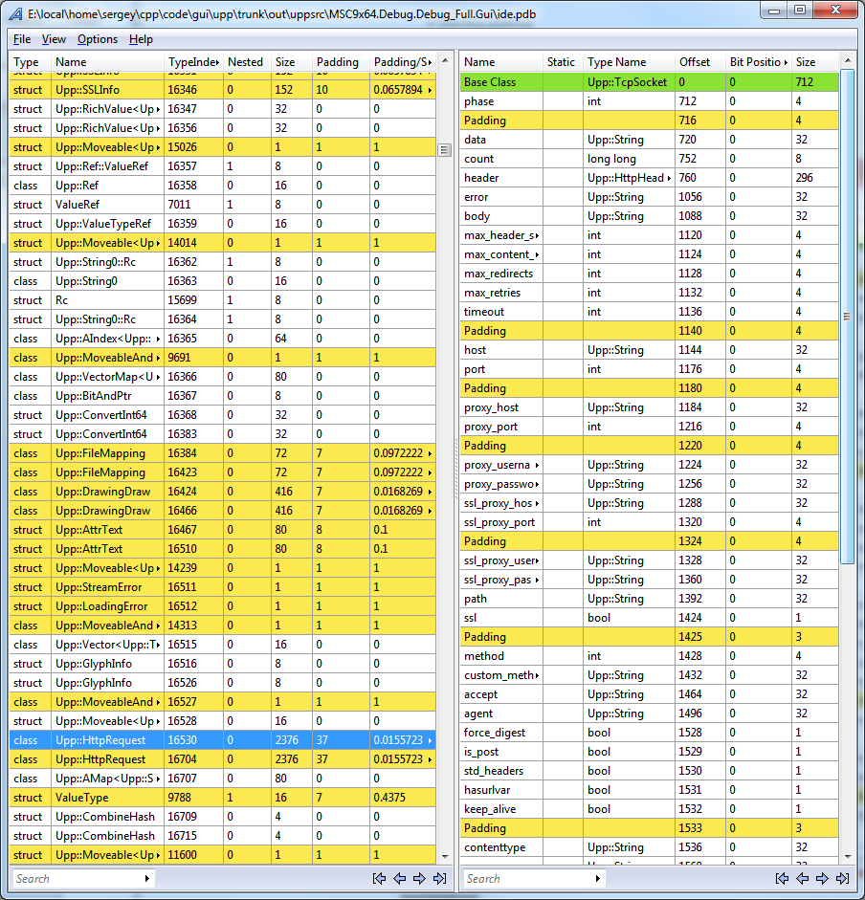Open the Options menu
Image resolution: width=865 pixels, height=900 pixels.
[x=98, y=39]
